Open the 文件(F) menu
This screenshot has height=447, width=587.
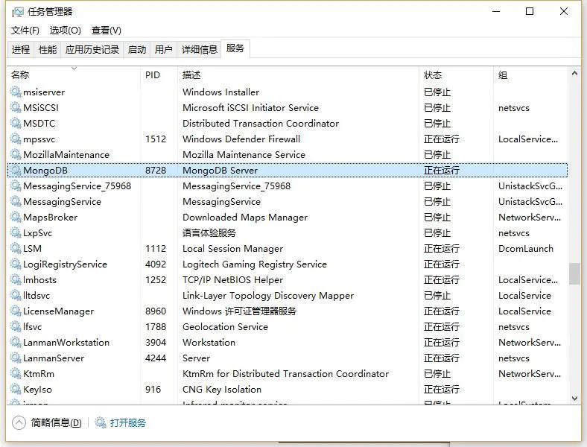pyautogui.click(x=25, y=31)
